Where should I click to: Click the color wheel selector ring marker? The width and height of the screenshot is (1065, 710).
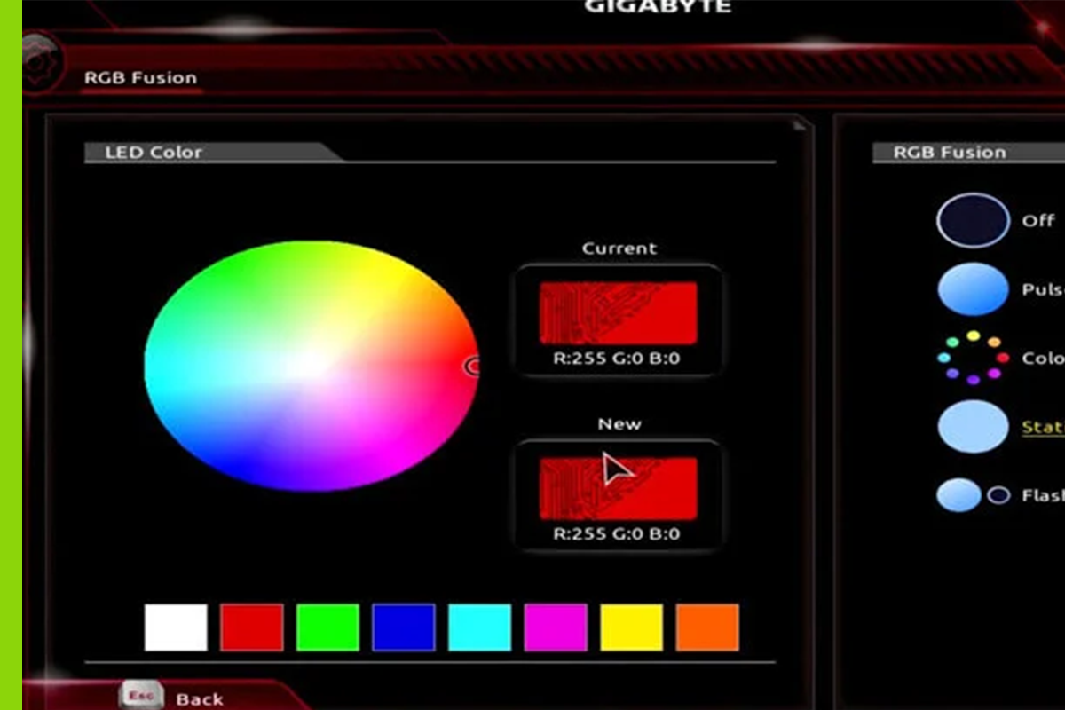pos(474,365)
